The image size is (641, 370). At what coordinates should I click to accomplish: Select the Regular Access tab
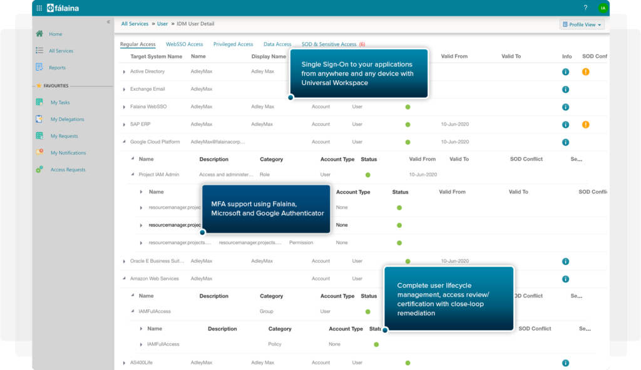click(x=138, y=44)
